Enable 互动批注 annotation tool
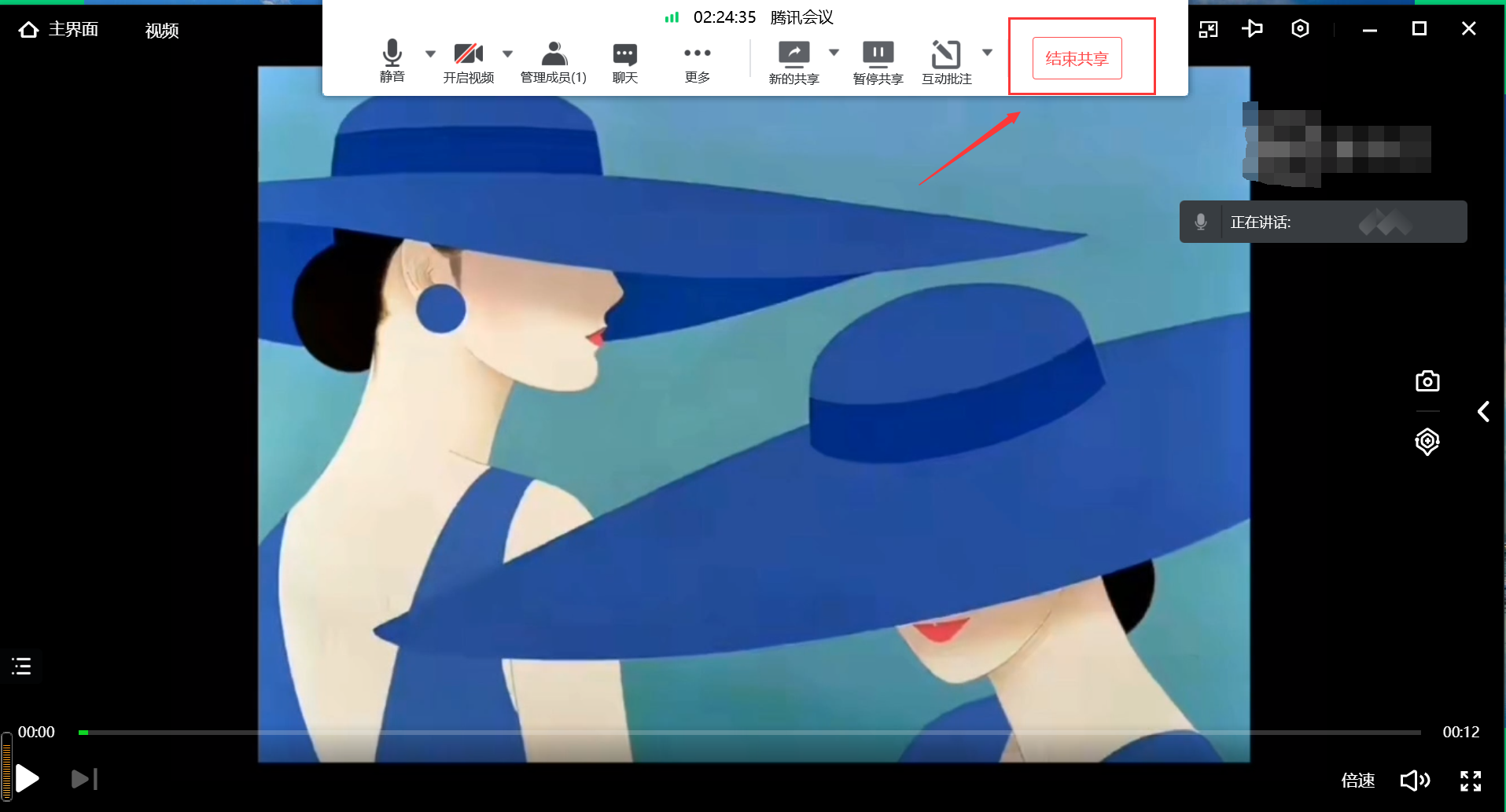The width and height of the screenshot is (1506, 812). 947,63
